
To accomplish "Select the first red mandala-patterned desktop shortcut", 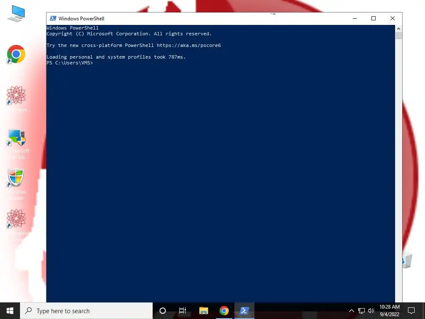I will 16,96.
